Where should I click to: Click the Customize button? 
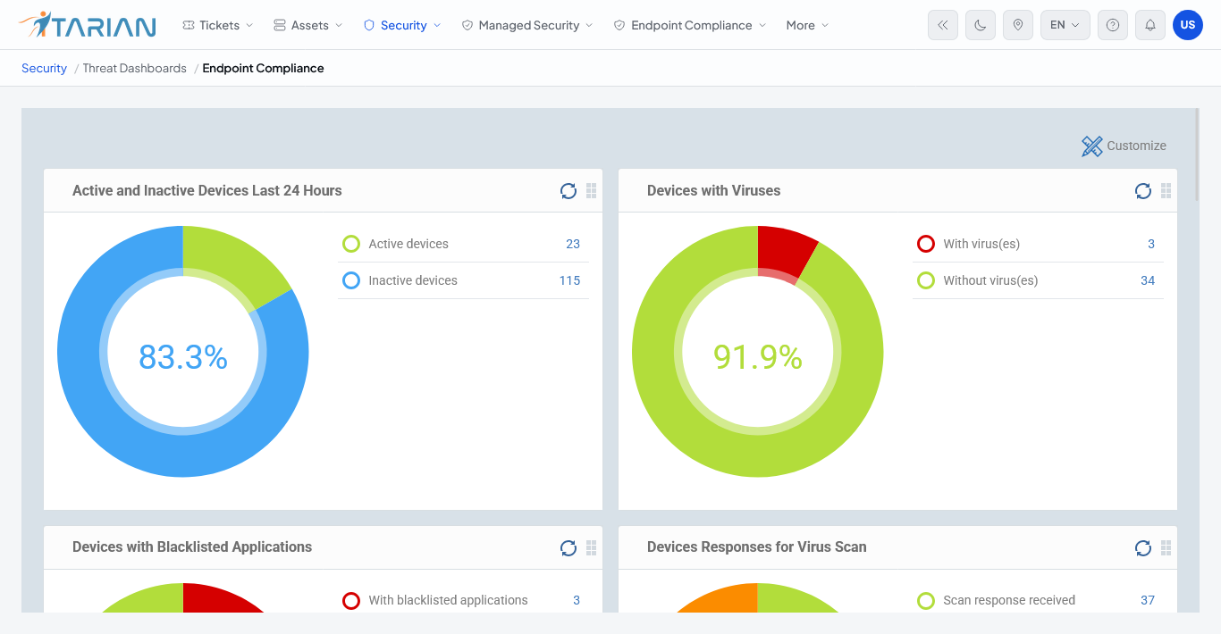pyautogui.click(x=1124, y=146)
